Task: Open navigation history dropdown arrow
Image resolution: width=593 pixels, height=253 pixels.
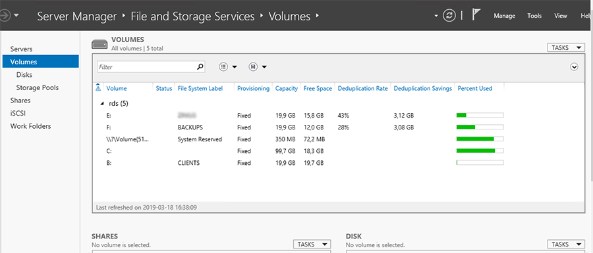Action: [x=16, y=16]
